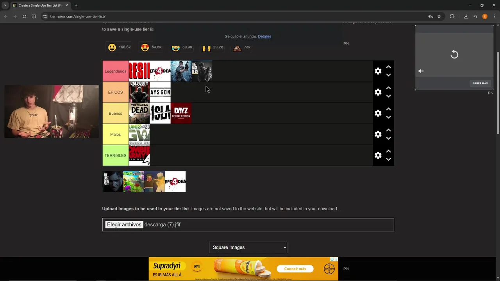Screen dimensions: 500x281
Task: Move Legendarios tier down with arrow
Action: (x=388, y=75)
